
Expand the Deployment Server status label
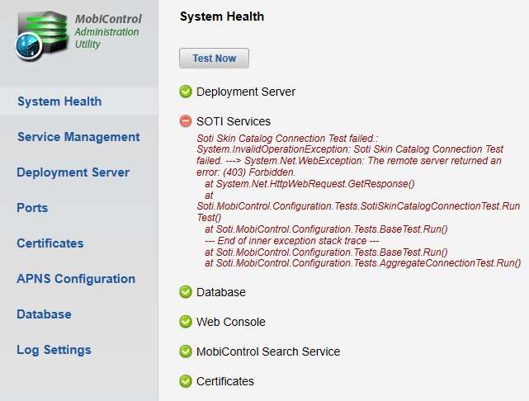[246, 92]
